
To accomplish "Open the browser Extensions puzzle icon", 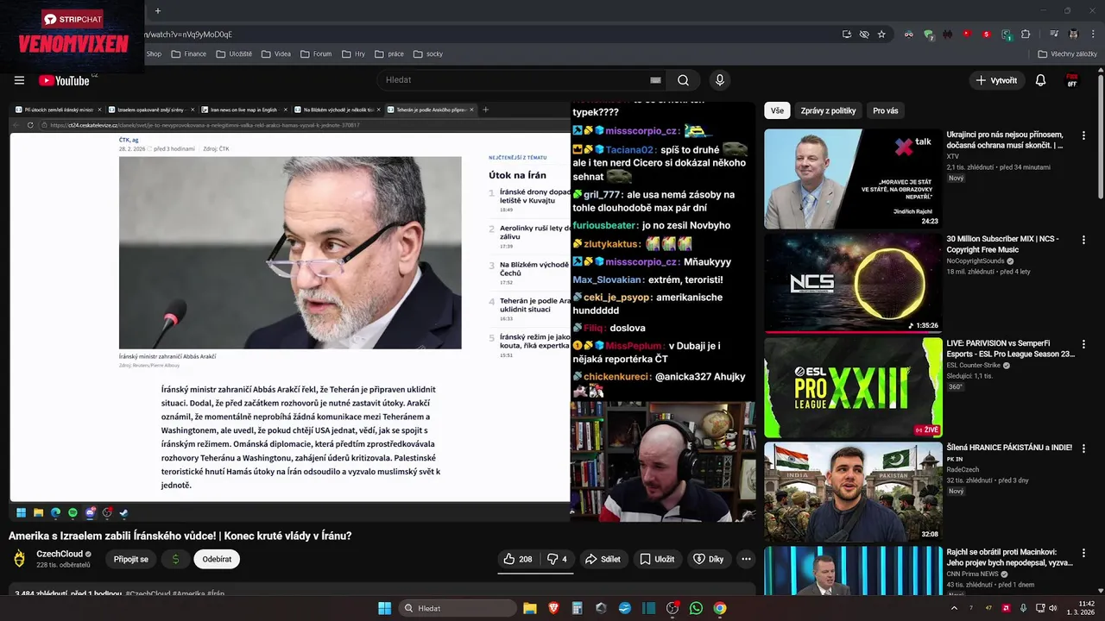I will coord(1026,34).
